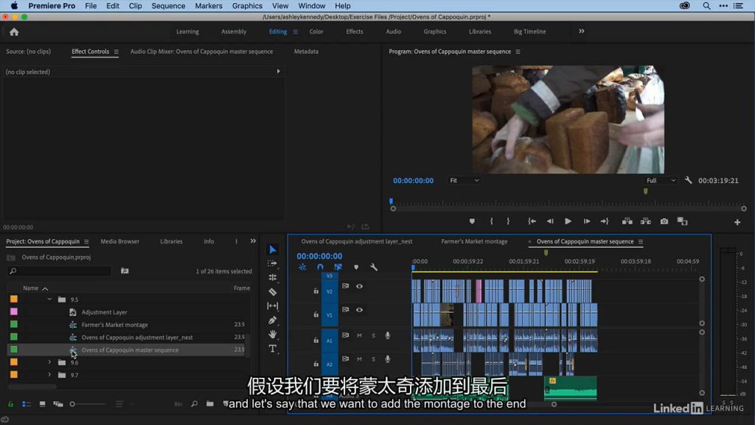Image resolution: width=755 pixels, height=425 pixels.
Task: Click Comparison View button
Action: [x=682, y=221]
